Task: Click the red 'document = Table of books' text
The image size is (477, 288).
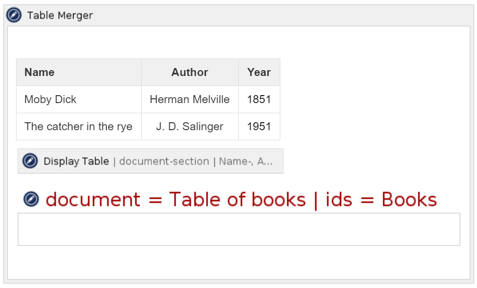Action: [x=176, y=200]
